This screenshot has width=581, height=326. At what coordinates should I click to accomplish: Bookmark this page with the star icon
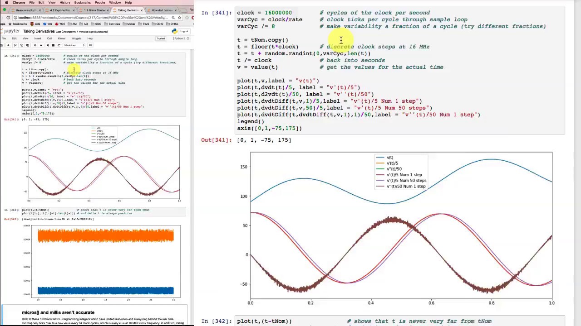179,18
